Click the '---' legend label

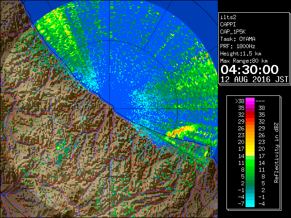pos(260,101)
